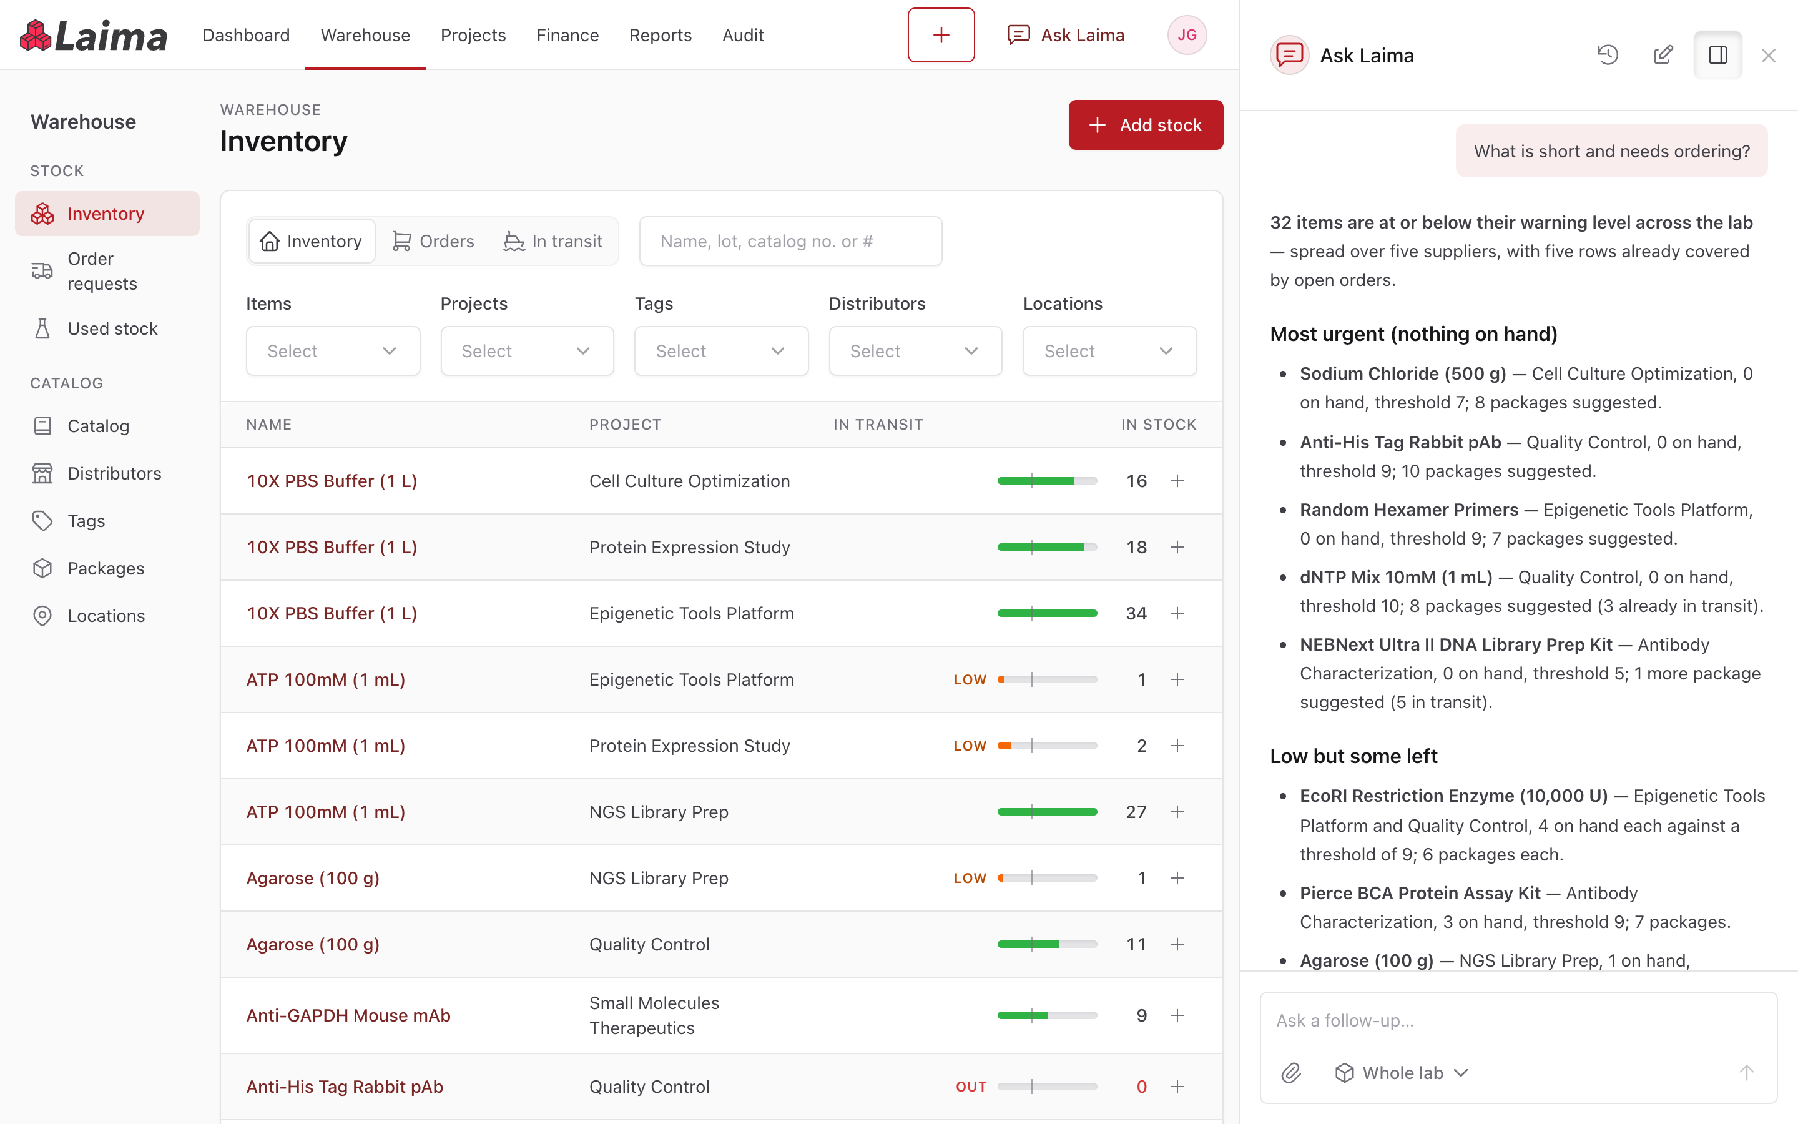Start a new chat with the edit icon
This screenshot has height=1124, width=1798.
coord(1662,55)
